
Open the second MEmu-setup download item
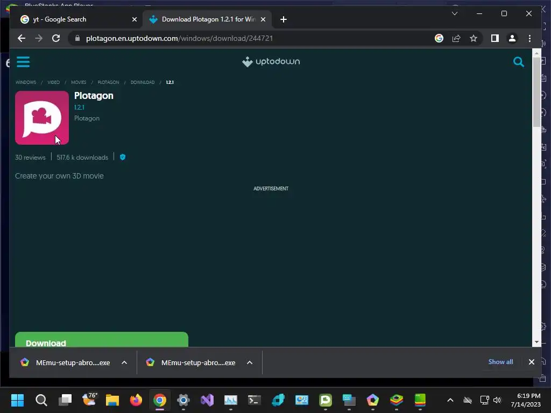[x=191, y=362]
